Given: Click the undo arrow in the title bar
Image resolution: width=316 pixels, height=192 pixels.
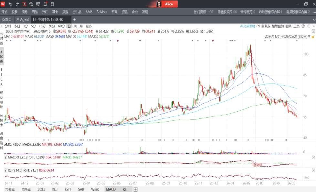Looking at the screenshot, I should [10, 4].
